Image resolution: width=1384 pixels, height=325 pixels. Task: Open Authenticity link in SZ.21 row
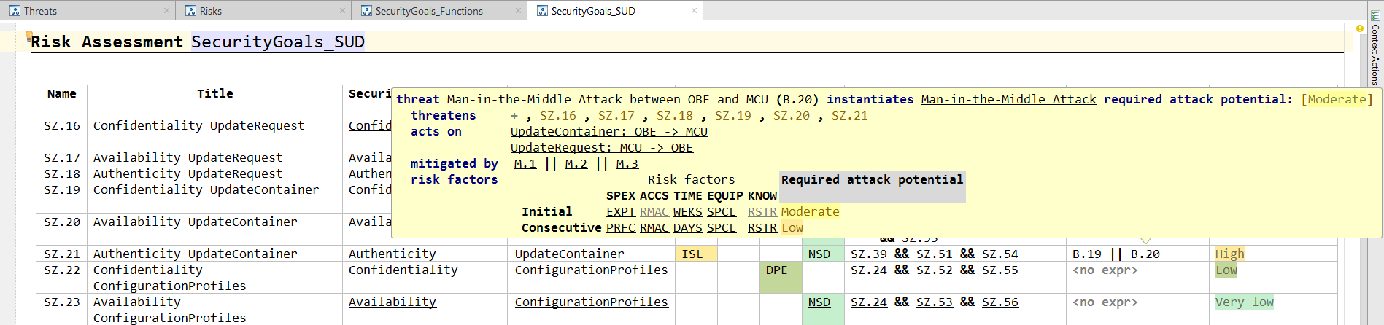[x=393, y=254]
